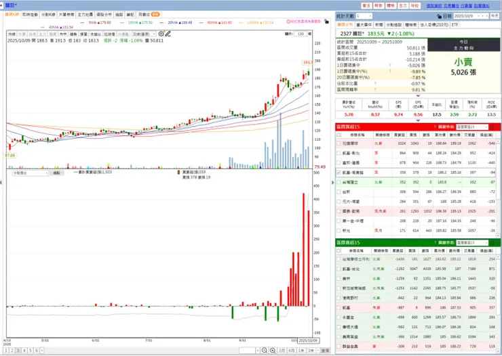Image resolution: width=502 pixels, height=356 pixels.
Task: Select the pencil drawing tool
Action: 168,34
